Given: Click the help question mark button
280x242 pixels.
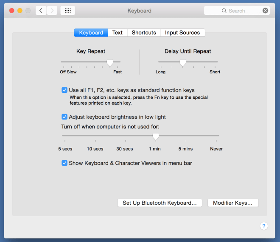Looking at the screenshot, I should coord(263,226).
